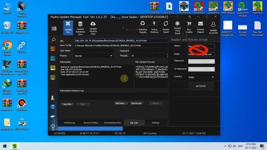
Task: Open Dongle Time Reset
Action: tap(177, 28)
